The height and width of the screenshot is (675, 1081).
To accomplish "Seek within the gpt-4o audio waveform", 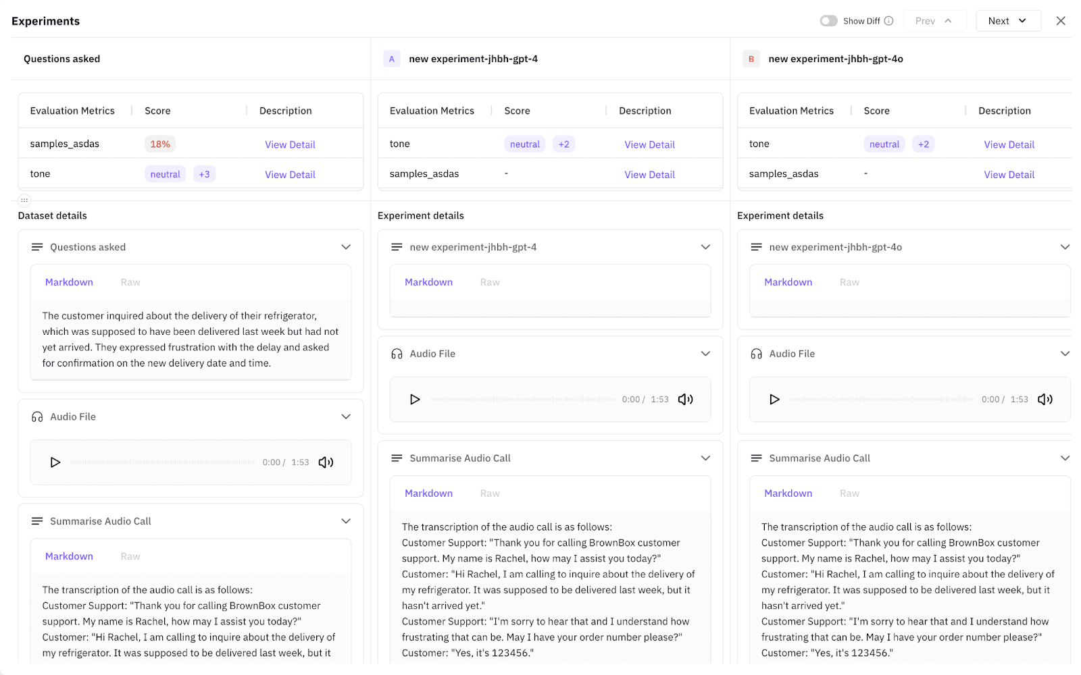I will pos(882,400).
